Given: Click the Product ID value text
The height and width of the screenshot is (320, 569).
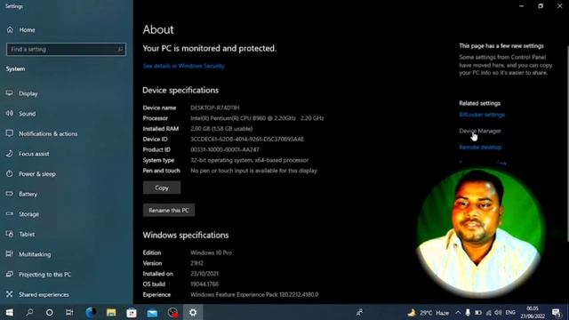Looking at the screenshot, I should (225, 149).
